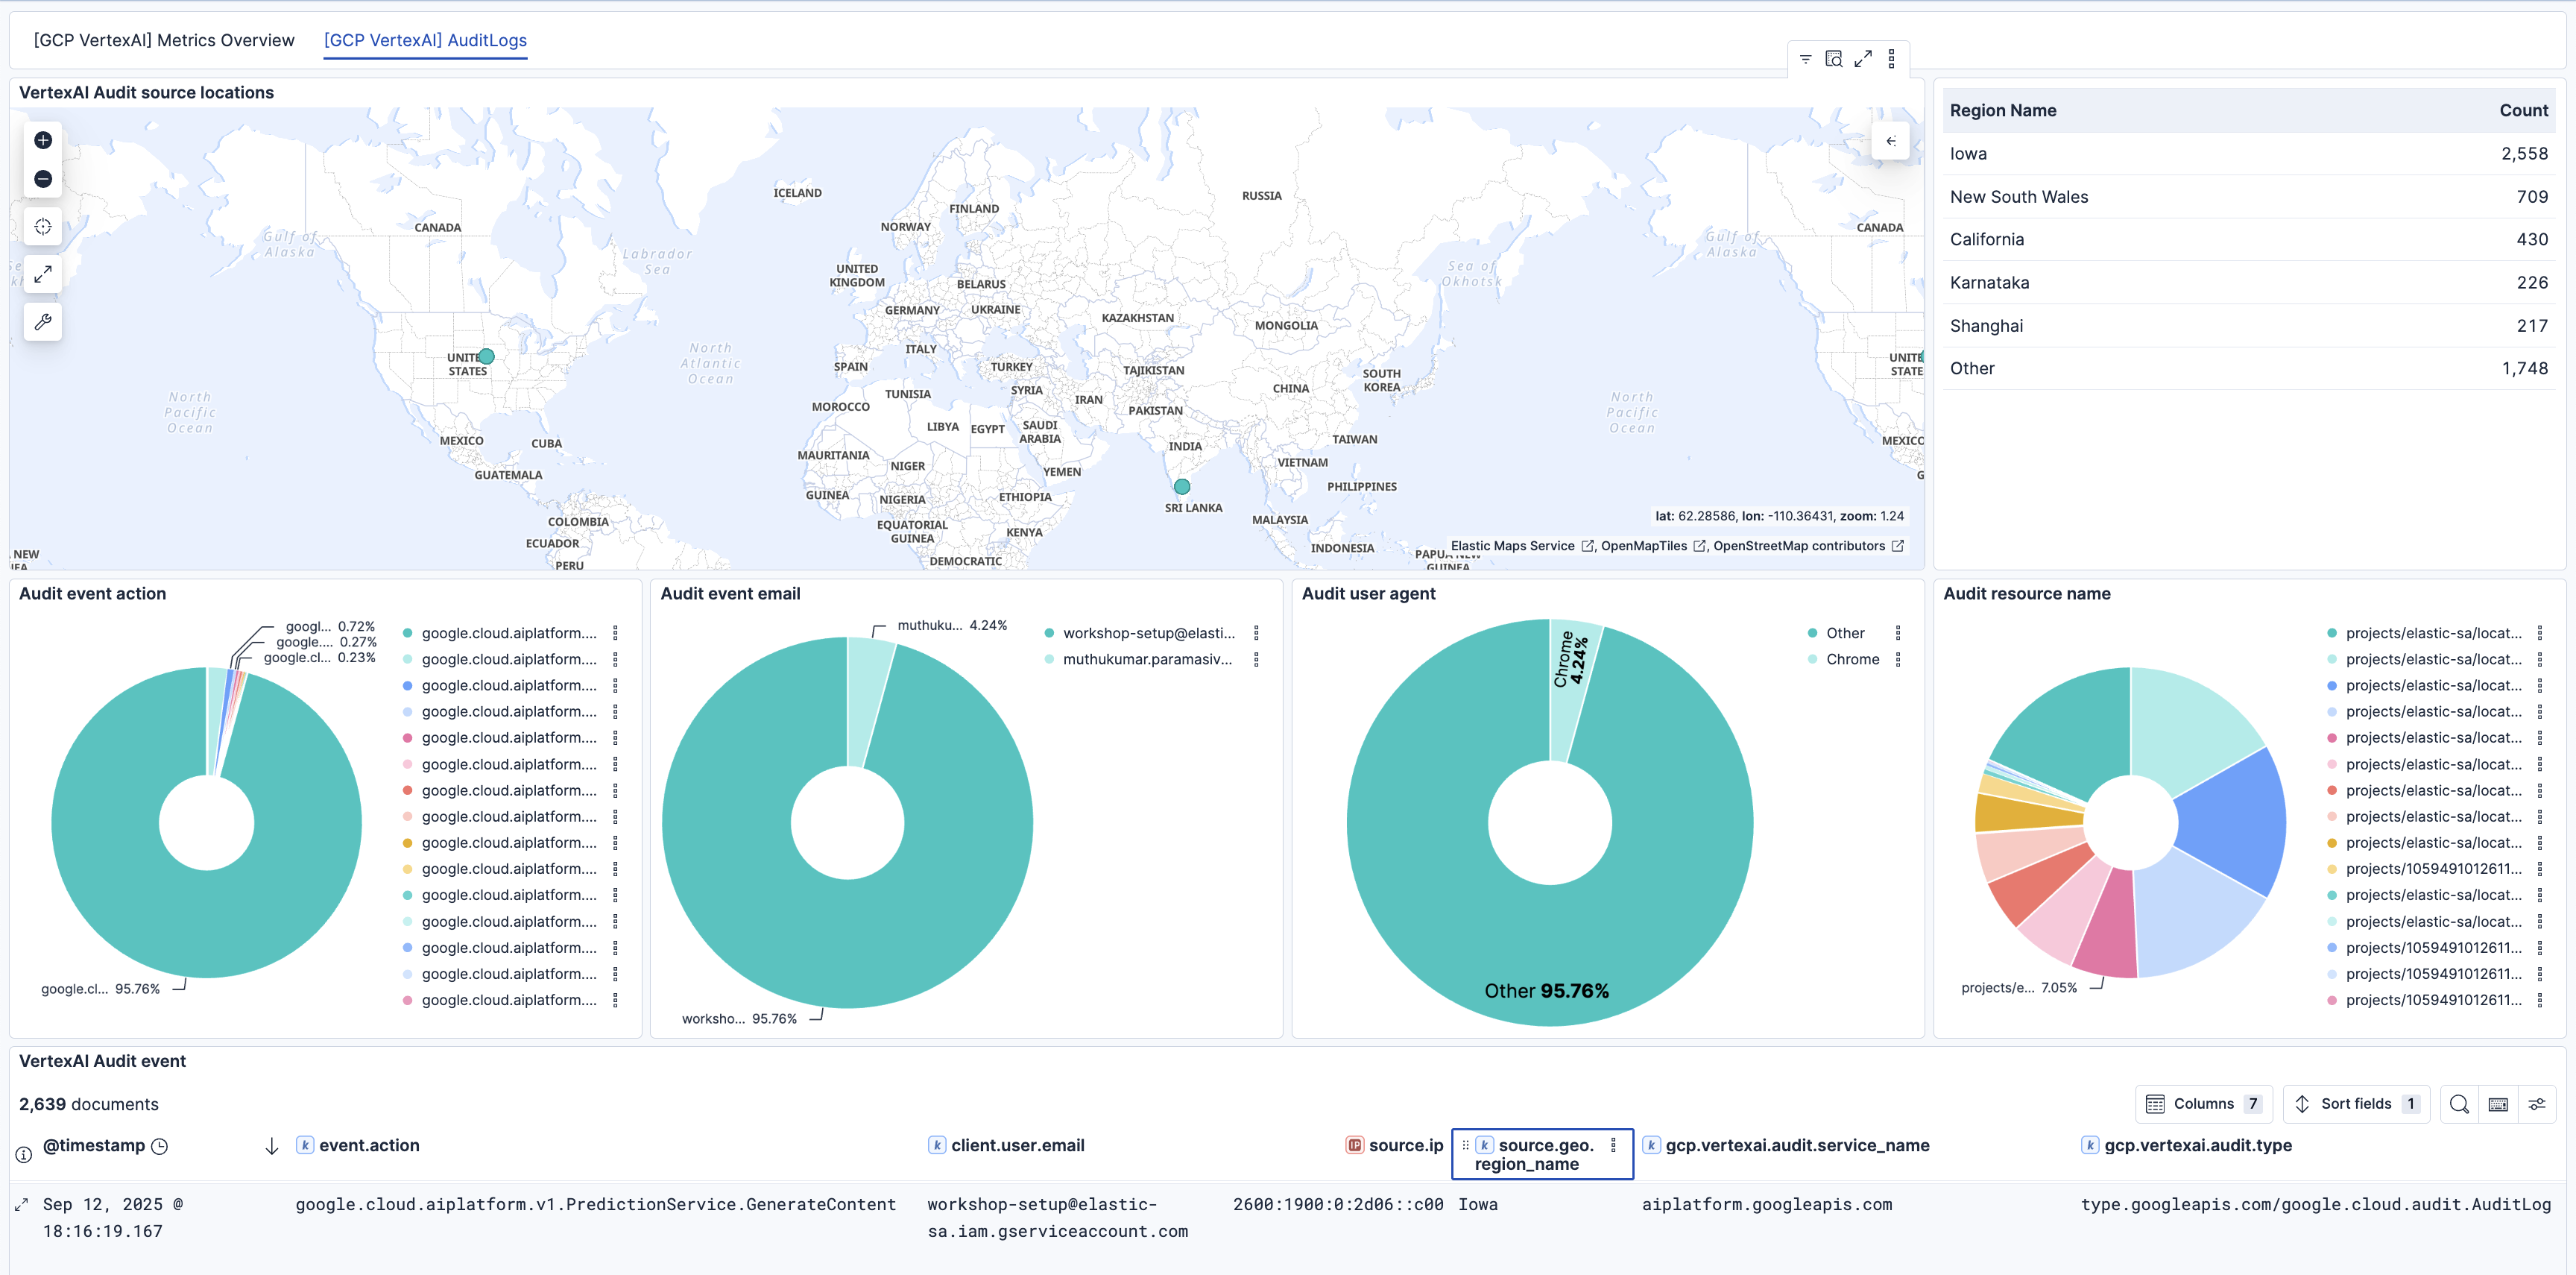Click the map zoom out button
The image size is (2576, 1275).
43,179
